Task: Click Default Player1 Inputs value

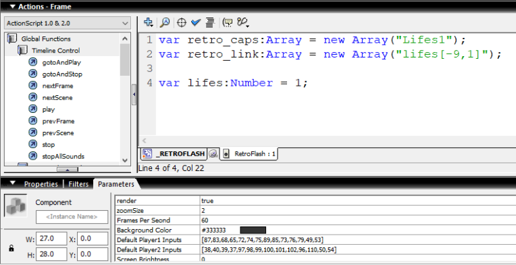Action: pyautogui.click(x=263, y=240)
